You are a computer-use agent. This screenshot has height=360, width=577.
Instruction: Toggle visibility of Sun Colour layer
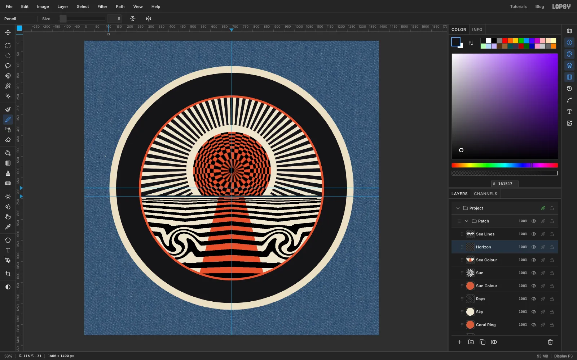(534, 286)
